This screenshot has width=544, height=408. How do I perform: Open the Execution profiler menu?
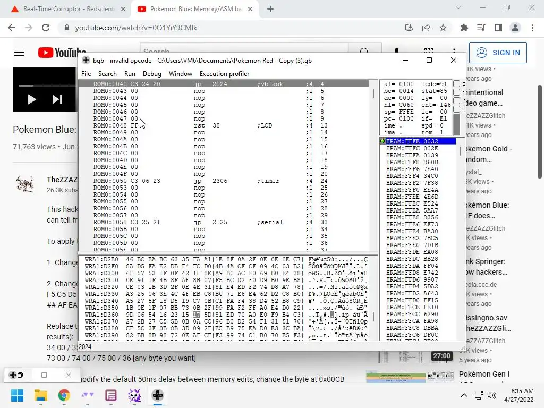(225, 73)
